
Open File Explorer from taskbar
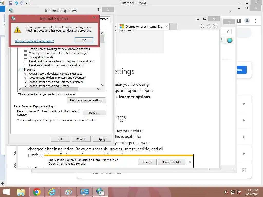(x=21, y=192)
